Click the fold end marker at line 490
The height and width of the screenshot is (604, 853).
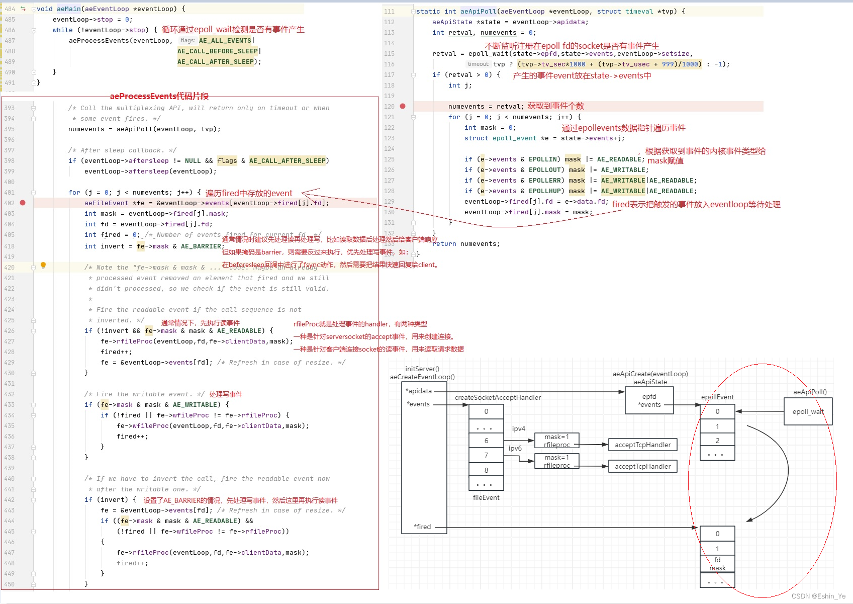click(x=34, y=72)
